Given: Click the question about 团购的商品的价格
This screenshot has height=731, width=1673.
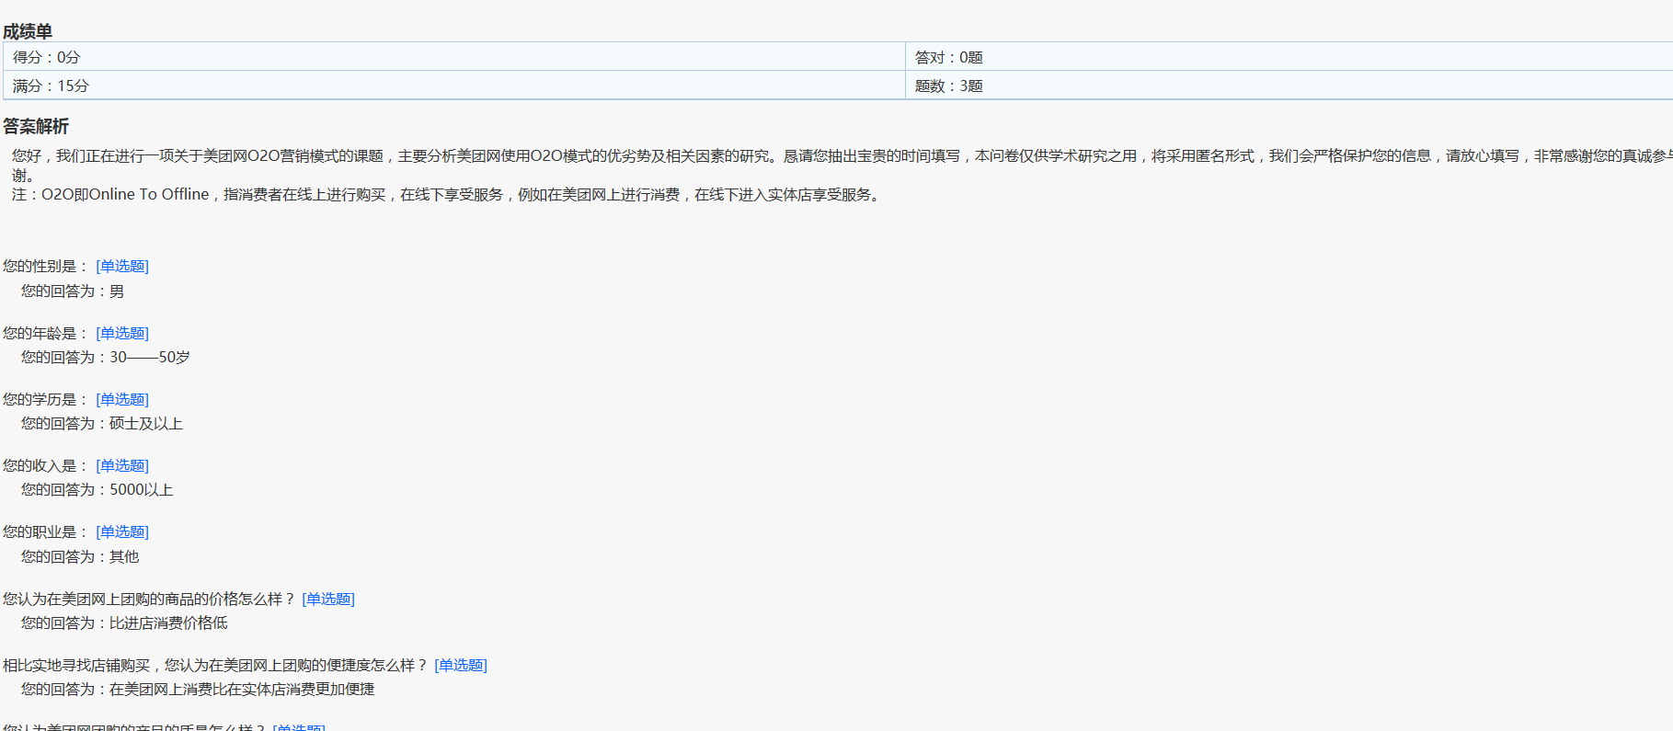Looking at the screenshot, I should click(x=149, y=599).
